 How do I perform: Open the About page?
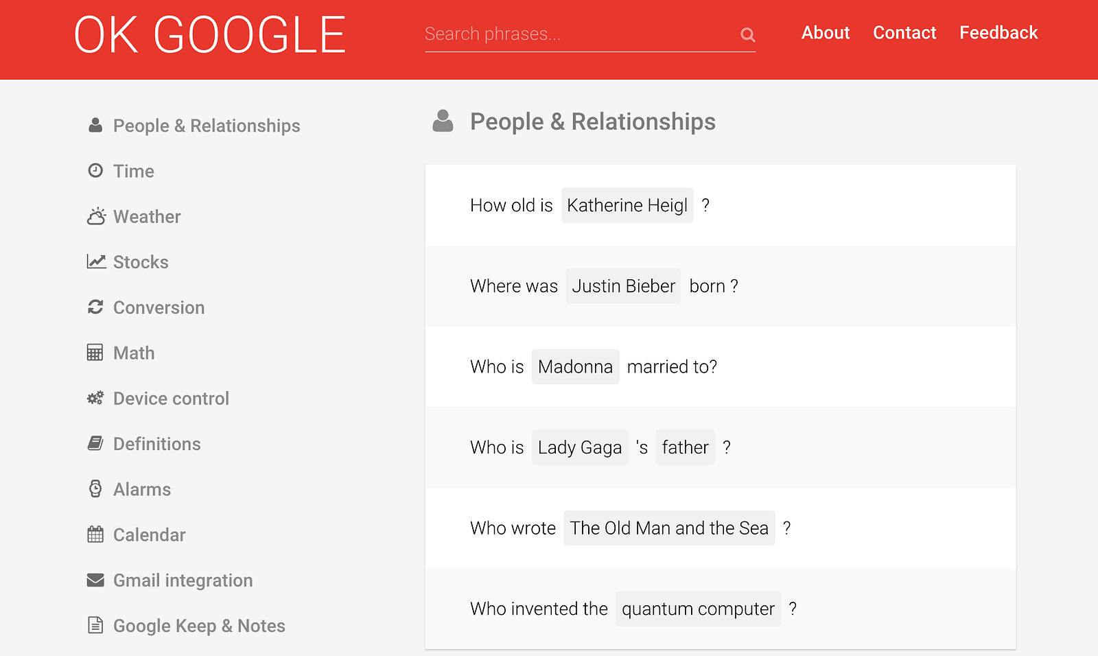(826, 33)
